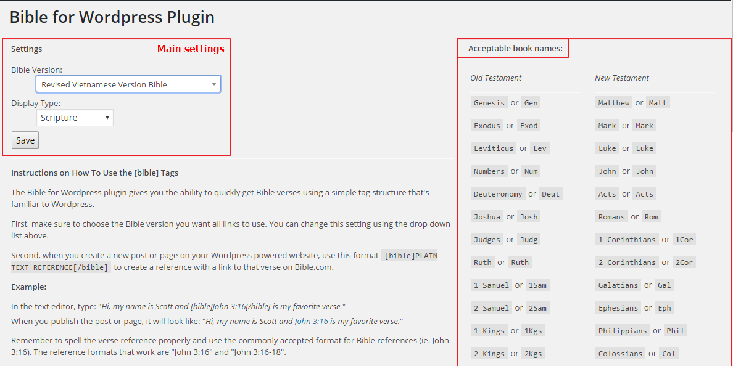Click the 'Deut' abbreviation tag
Viewport: 733px width, 366px height.
[551, 194]
